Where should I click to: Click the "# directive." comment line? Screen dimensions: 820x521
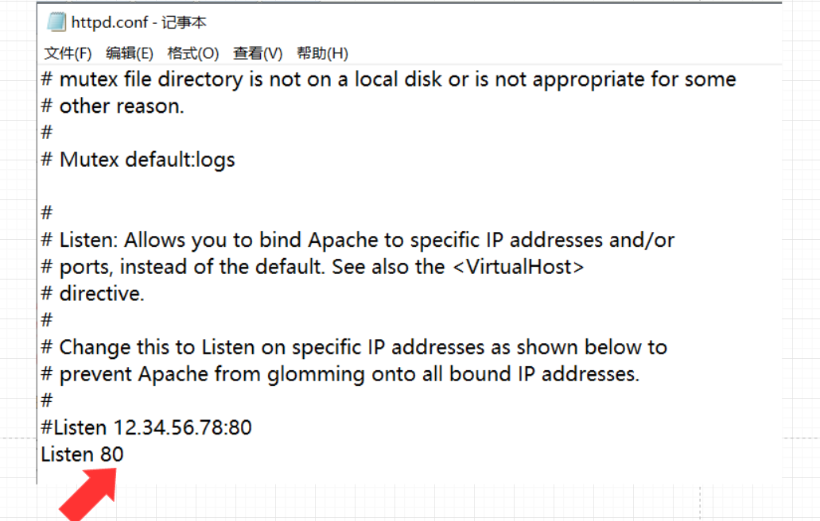tap(93, 294)
